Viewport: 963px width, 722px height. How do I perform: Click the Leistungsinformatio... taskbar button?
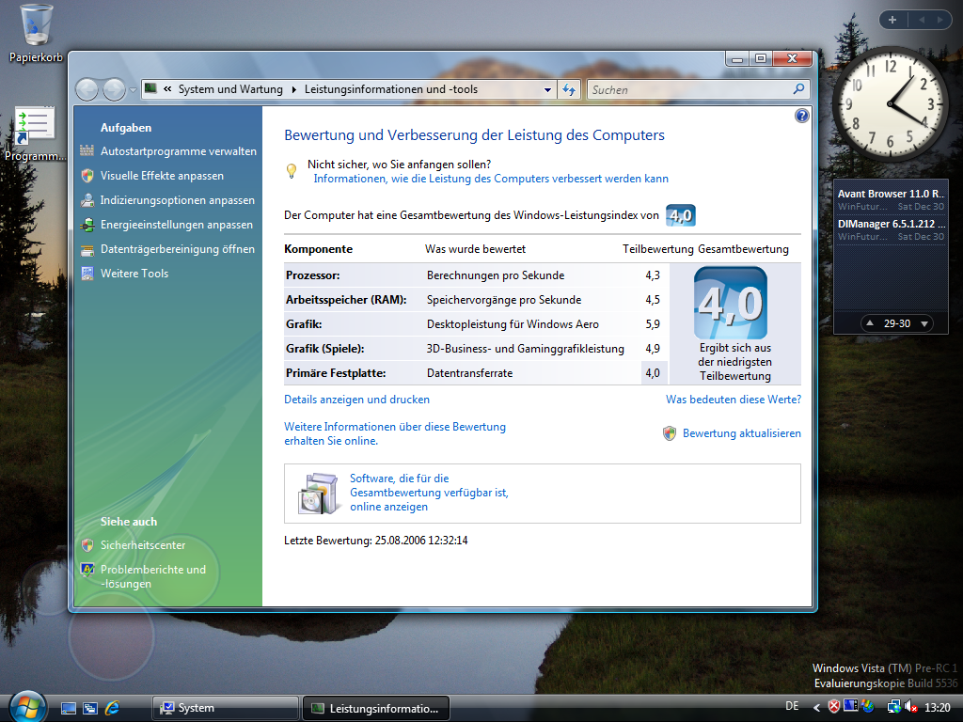[x=376, y=709]
